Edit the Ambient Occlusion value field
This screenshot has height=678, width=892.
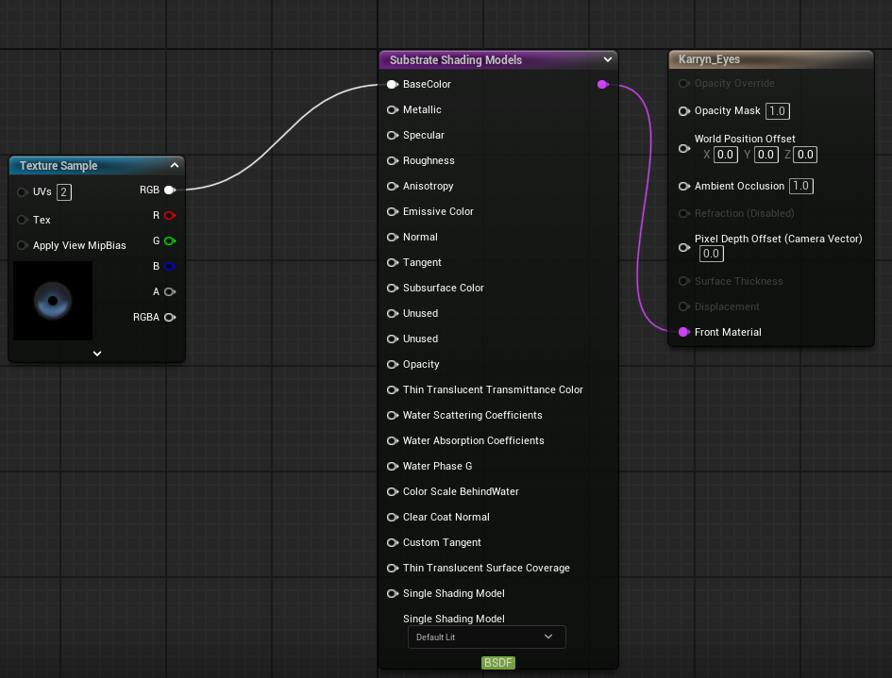click(x=801, y=186)
